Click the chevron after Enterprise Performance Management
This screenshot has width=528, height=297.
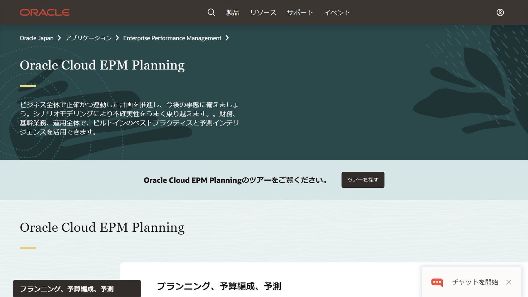click(x=227, y=38)
